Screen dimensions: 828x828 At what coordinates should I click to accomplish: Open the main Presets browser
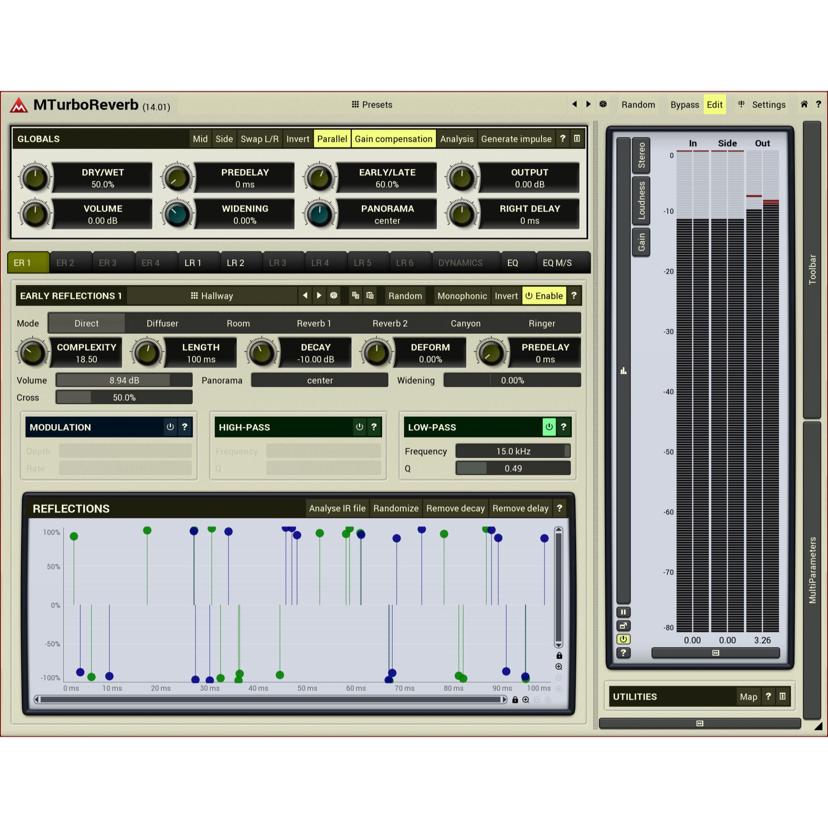(x=372, y=105)
